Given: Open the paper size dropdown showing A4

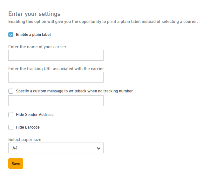Looking at the screenshot, I should 56,148.
